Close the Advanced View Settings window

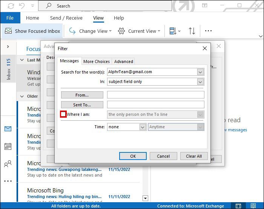pyautogui.click(x=219, y=46)
